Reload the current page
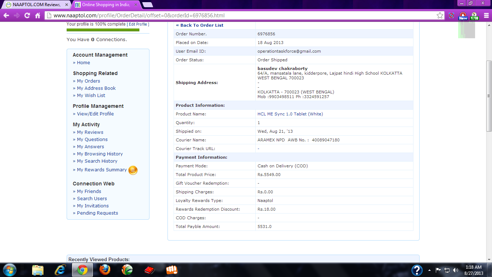The image size is (492, 277). (27, 16)
